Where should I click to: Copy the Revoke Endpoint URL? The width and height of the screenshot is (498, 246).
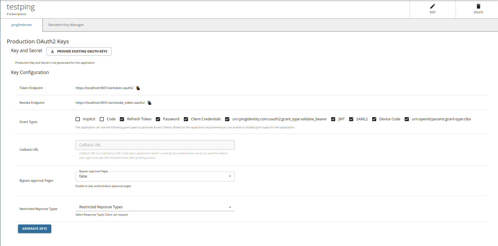[149, 103]
